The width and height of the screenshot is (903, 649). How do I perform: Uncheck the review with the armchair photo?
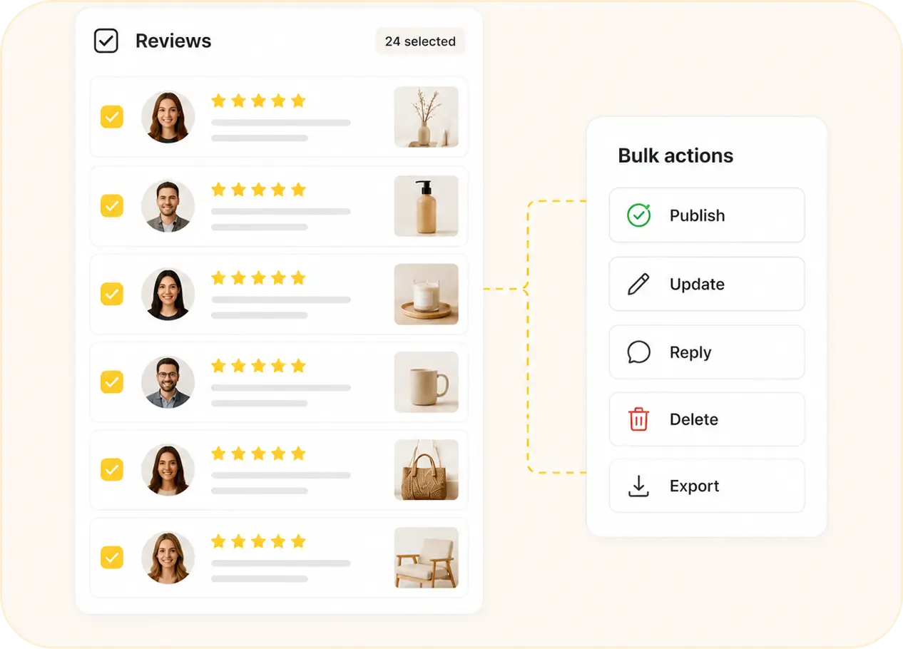coord(112,558)
